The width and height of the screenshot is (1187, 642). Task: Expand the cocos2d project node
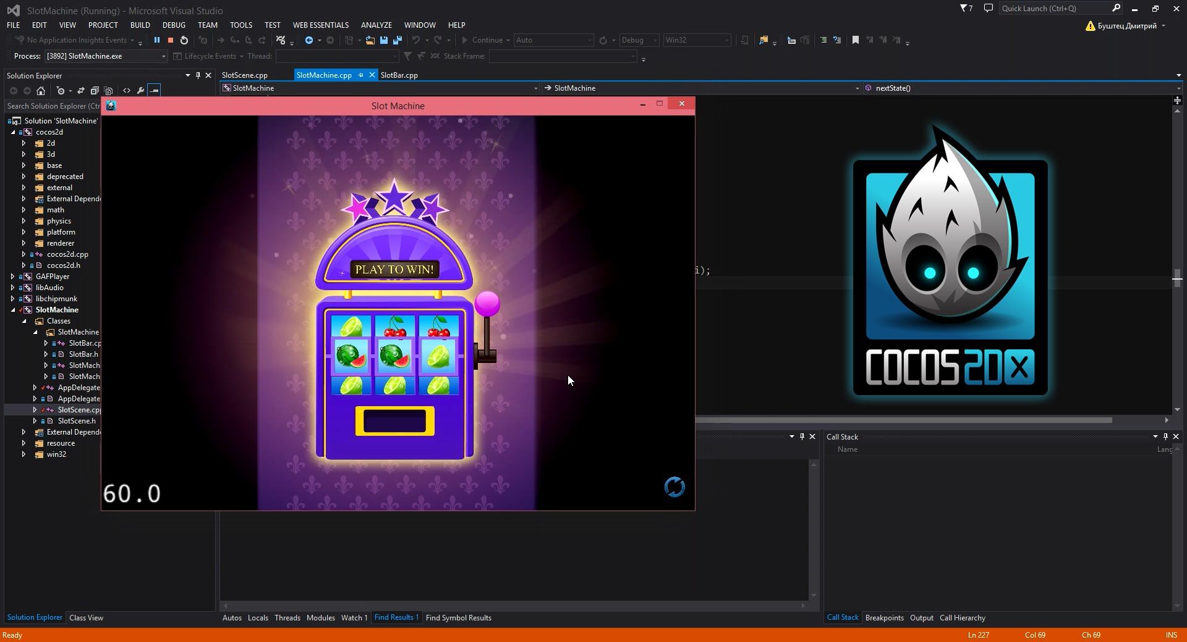(x=13, y=131)
